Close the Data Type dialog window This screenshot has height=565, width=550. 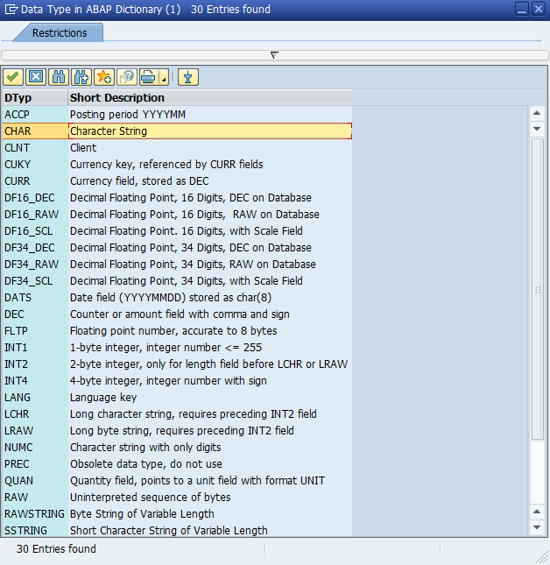point(538,9)
